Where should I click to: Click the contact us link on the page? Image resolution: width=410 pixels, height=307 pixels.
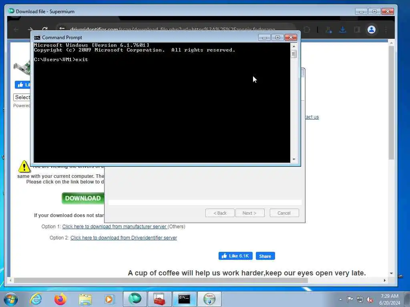pos(312,117)
